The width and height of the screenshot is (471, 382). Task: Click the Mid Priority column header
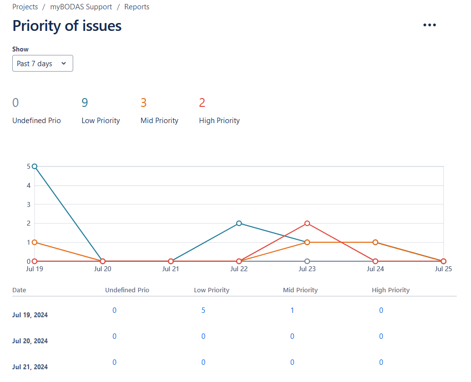300,290
